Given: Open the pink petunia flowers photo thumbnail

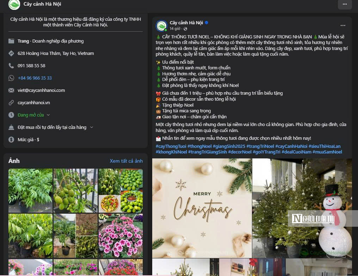Looking at the screenshot, I should click(x=121, y=236).
